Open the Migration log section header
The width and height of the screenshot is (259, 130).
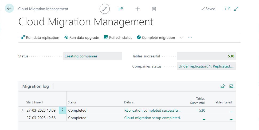[x=36, y=86]
